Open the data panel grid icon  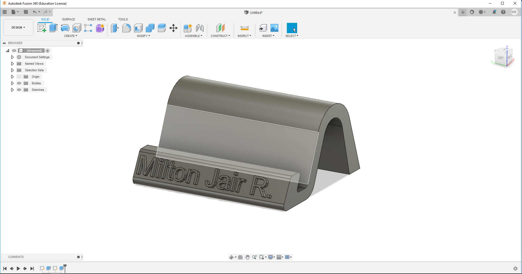pos(5,12)
